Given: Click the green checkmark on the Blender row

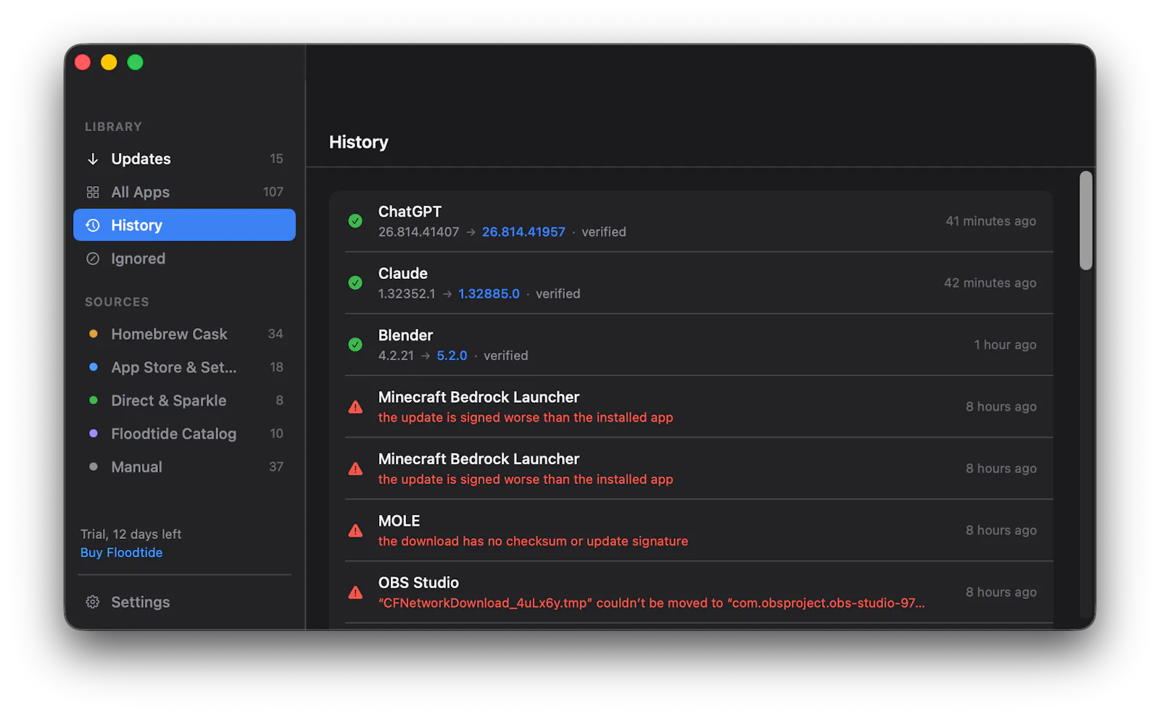Looking at the screenshot, I should [x=355, y=345].
